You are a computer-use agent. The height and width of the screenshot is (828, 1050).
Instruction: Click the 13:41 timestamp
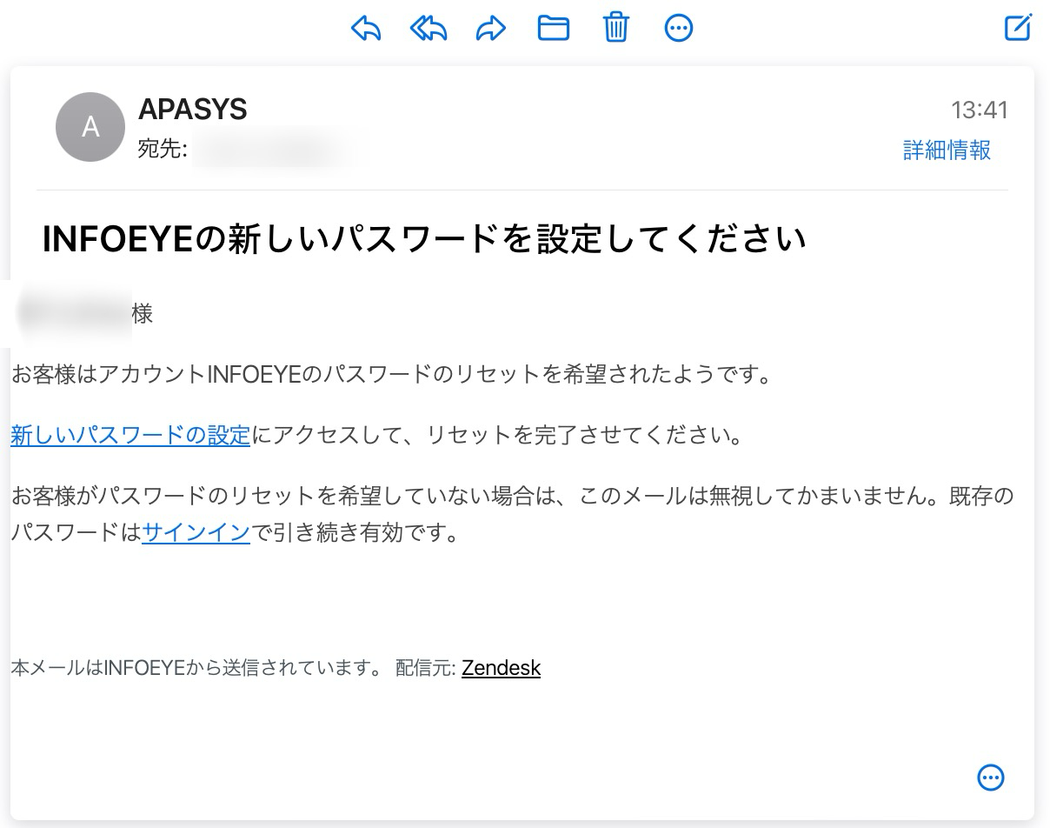(x=980, y=110)
